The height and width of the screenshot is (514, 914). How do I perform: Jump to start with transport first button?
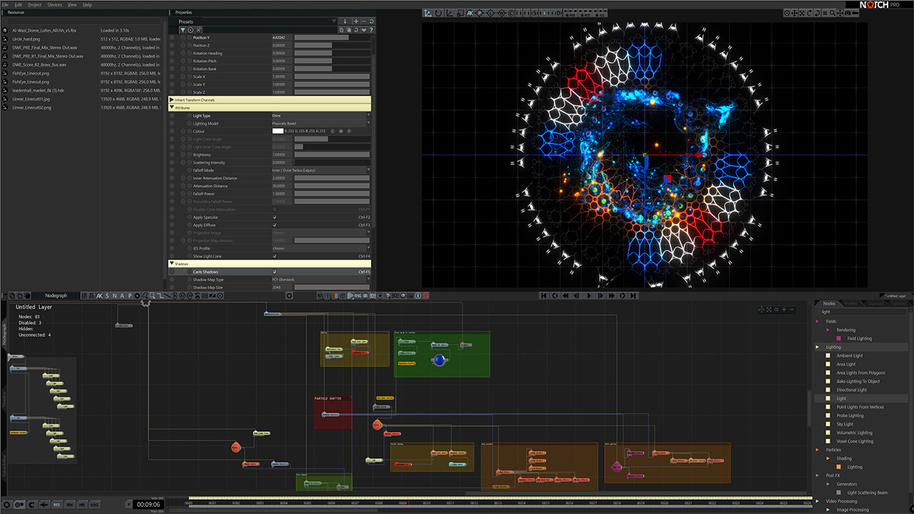pyautogui.click(x=544, y=296)
